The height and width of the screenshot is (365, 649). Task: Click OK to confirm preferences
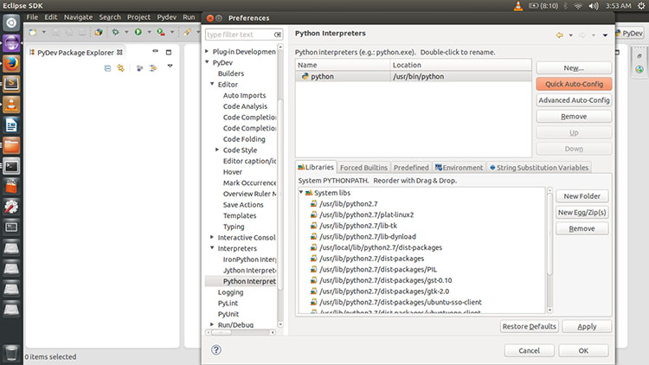pyautogui.click(x=583, y=350)
